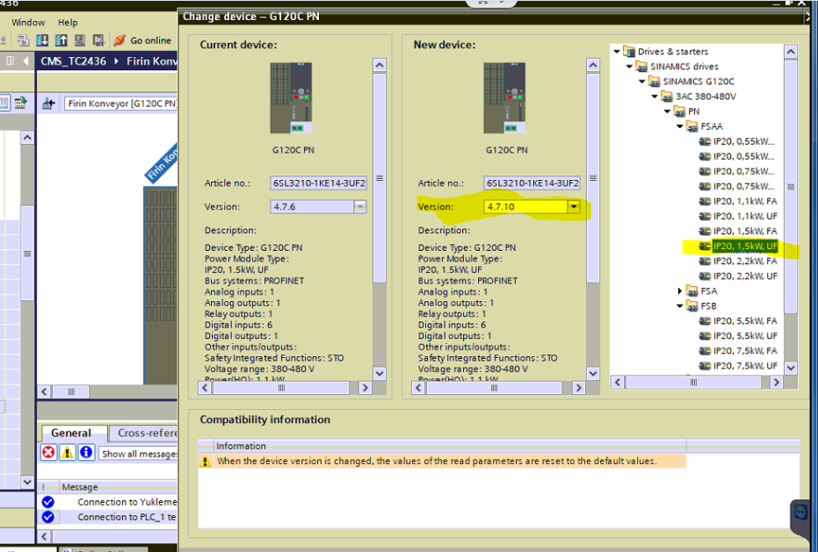Image resolution: width=818 pixels, height=552 pixels.
Task: Click the table export icon with green arrow
Action: (20, 102)
